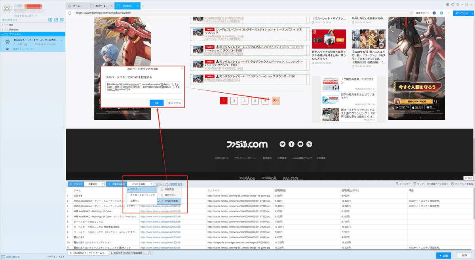Click the YouTube icon in Famitsu footer
475x260 pixels.
[301, 144]
